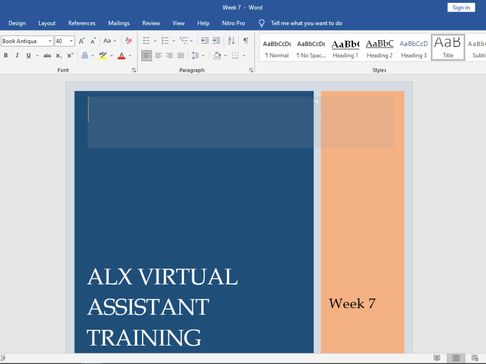Justify the paragraph text

pos(181,56)
